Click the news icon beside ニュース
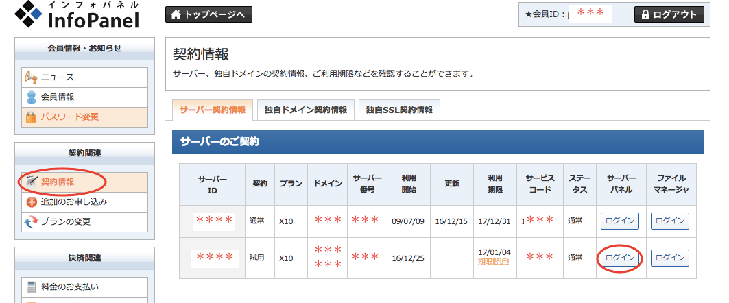Viewport: 729px width, 303px height. coord(30,77)
